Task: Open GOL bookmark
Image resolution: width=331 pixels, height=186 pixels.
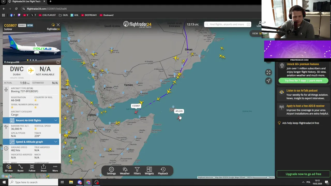Action: [74, 15]
